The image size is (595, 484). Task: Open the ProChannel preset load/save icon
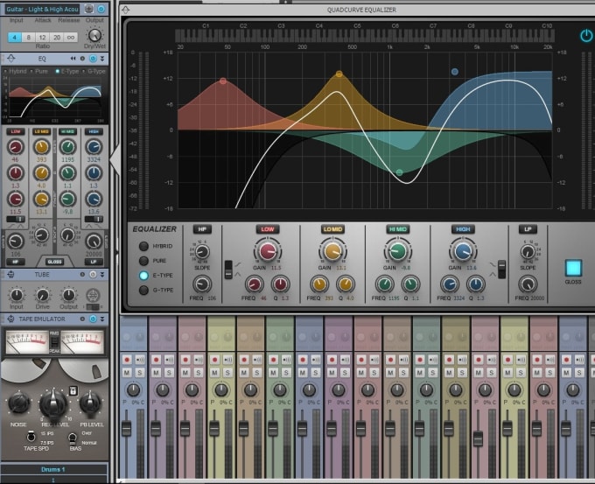pyautogui.click(x=88, y=9)
